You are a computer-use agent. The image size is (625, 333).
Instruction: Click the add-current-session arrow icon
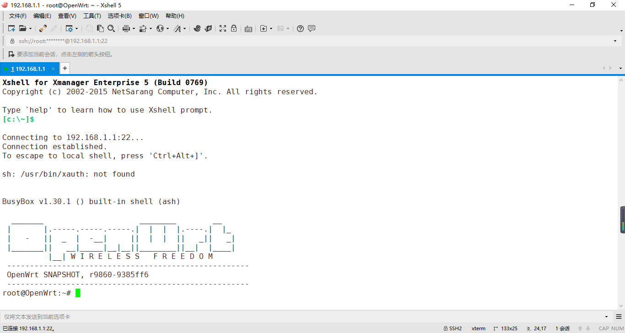[11, 54]
